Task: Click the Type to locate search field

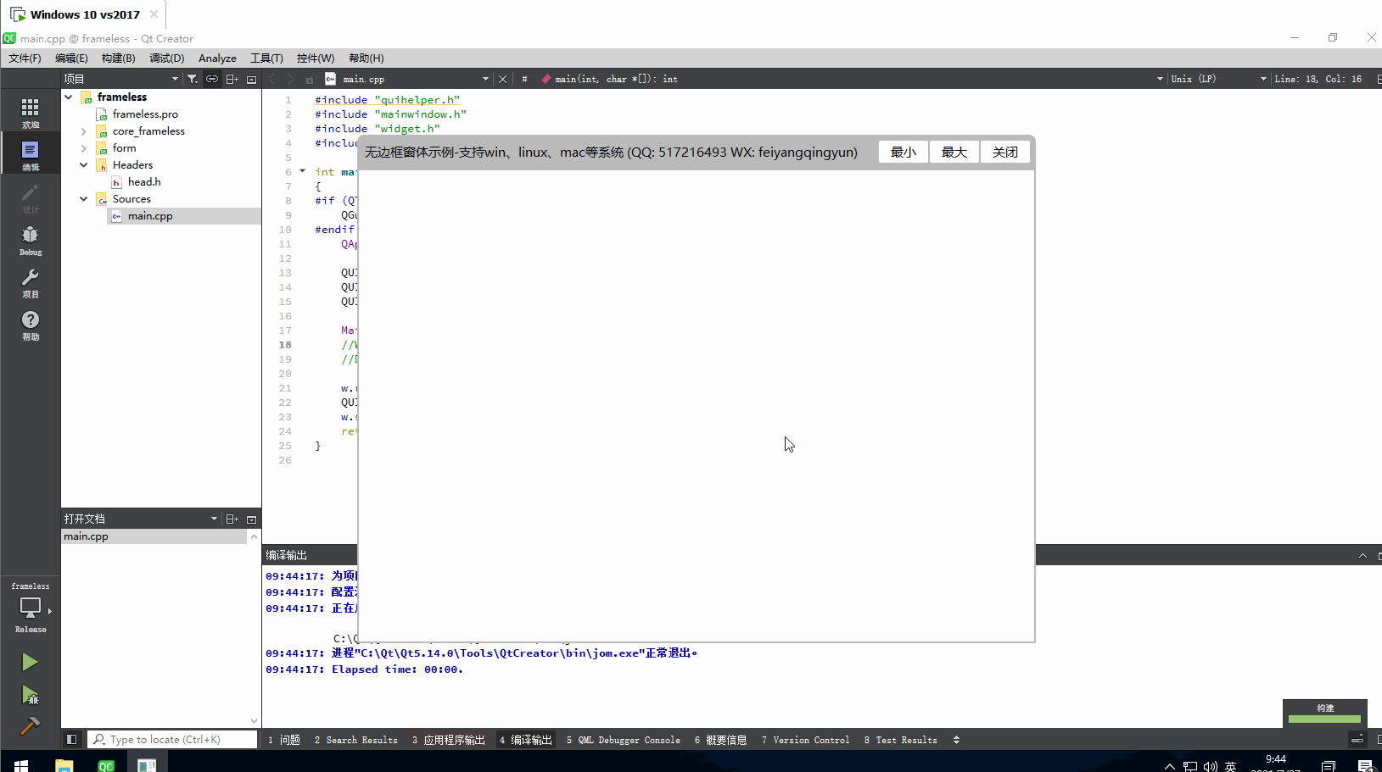Action: (x=172, y=740)
